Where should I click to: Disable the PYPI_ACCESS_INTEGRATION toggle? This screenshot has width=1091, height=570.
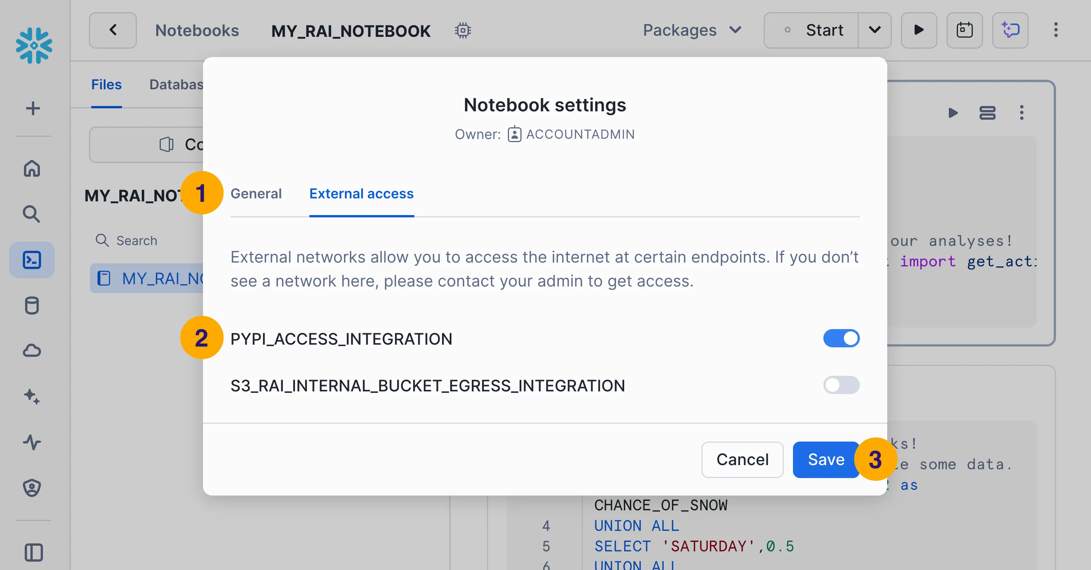click(x=841, y=338)
